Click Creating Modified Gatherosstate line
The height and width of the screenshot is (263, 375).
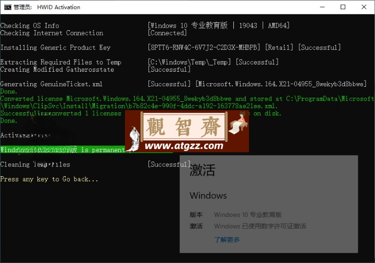coord(57,70)
